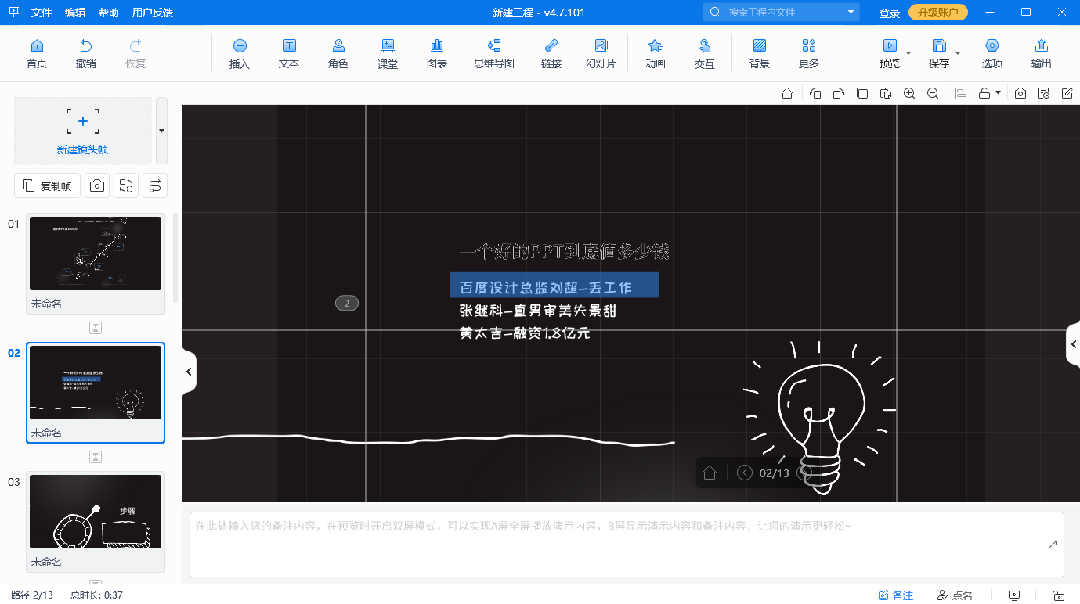Click the 升级账户 upgrade button
Viewport: 1080px width, 604px height.
click(938, 13)
